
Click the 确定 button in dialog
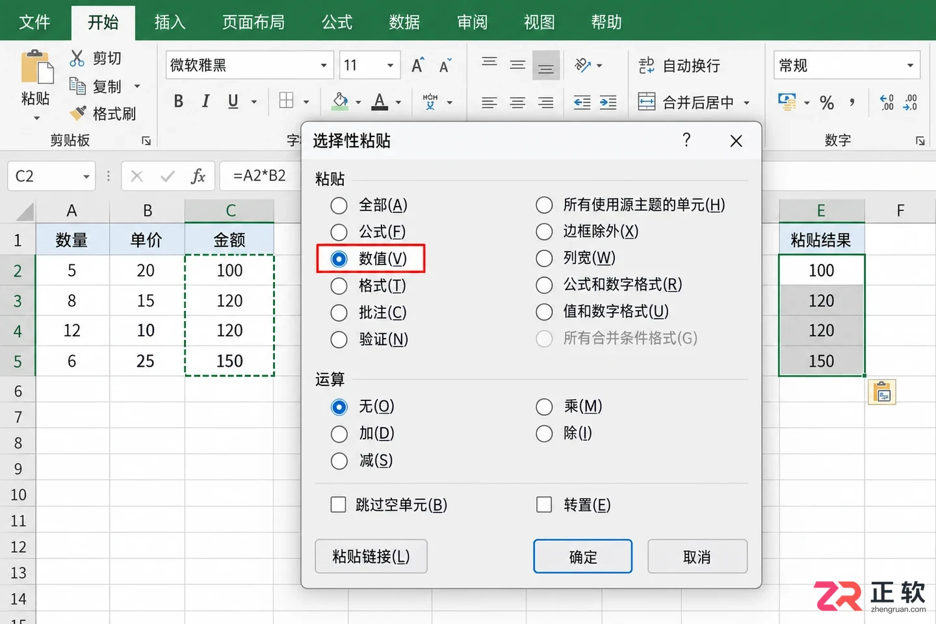[582, 557]
